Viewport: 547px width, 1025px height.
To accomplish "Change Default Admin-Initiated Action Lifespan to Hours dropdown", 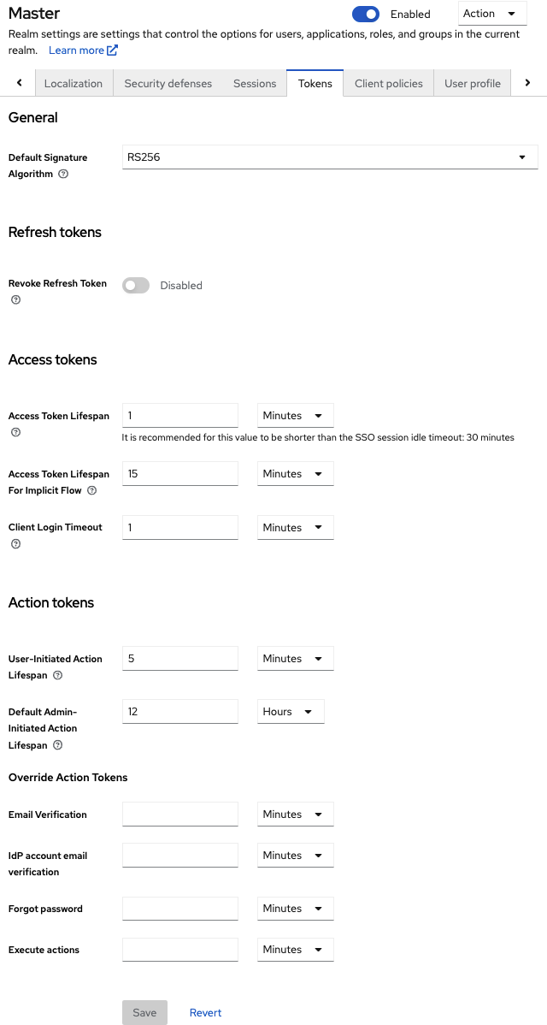I will coord(291,711).
